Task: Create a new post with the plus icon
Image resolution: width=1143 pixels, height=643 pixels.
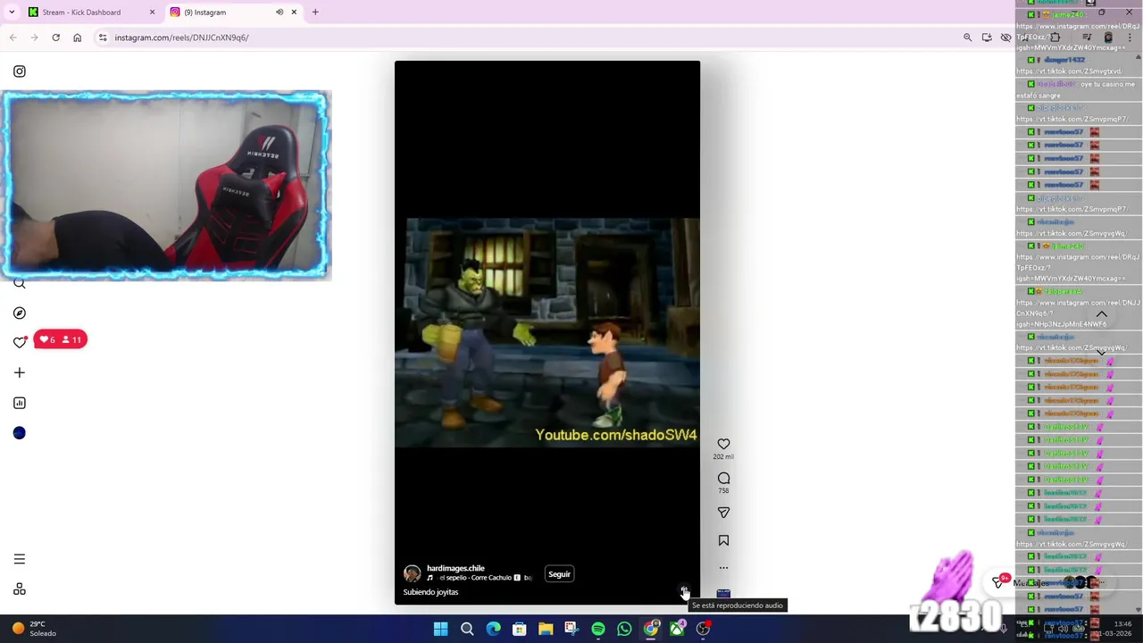Action: (x=20, y=372)
